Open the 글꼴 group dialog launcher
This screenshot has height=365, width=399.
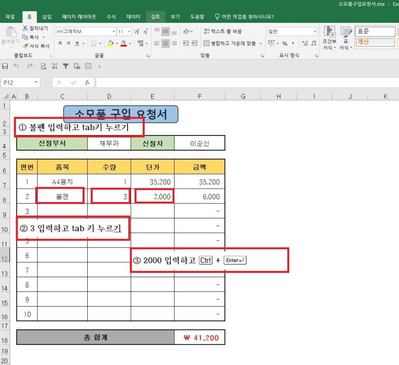[148, 56]
